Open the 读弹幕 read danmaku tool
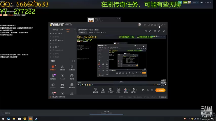 72,77
